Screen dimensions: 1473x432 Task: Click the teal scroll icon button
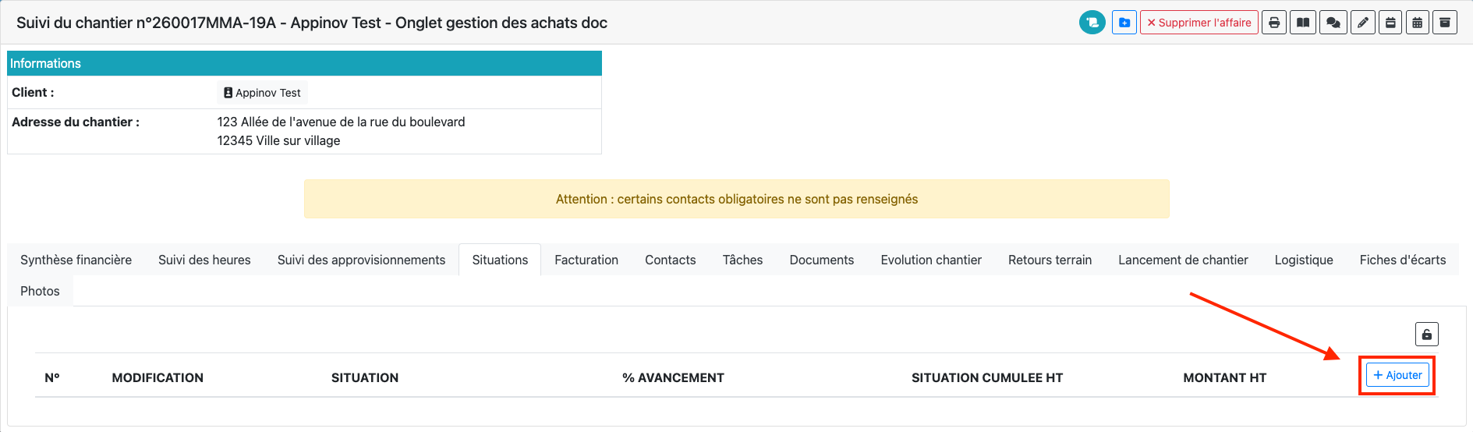point(1092,23)
